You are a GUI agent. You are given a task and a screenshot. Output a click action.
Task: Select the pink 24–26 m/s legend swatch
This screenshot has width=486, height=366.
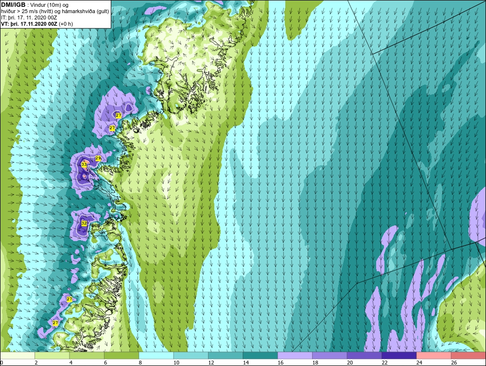point(434,355)
